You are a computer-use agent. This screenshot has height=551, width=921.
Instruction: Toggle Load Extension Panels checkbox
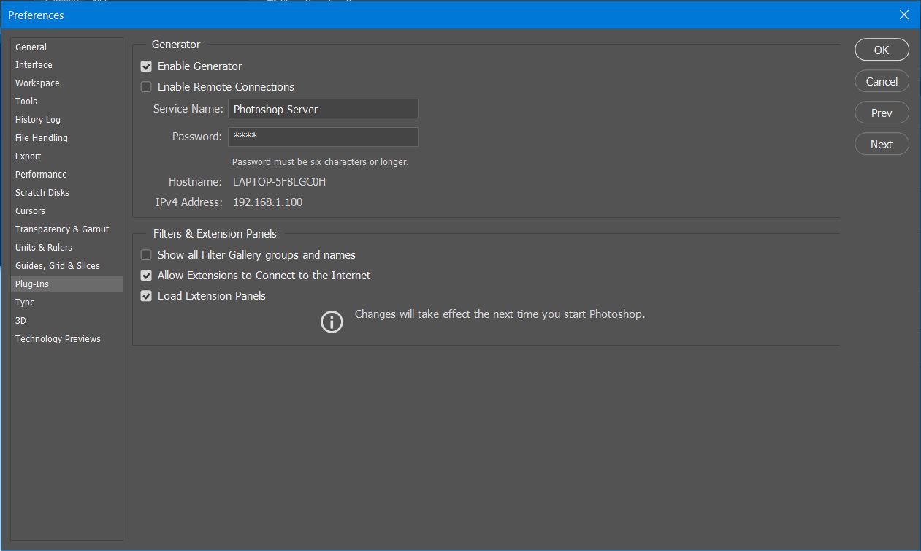pyautogui.click(x=146, y=296)
